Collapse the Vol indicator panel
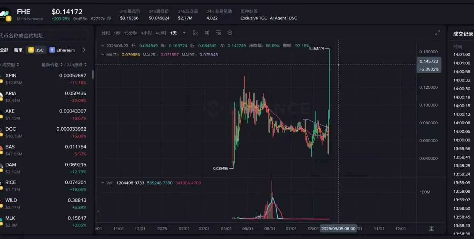This screenshot has width=474, height=239. click(x=103, y=183)
